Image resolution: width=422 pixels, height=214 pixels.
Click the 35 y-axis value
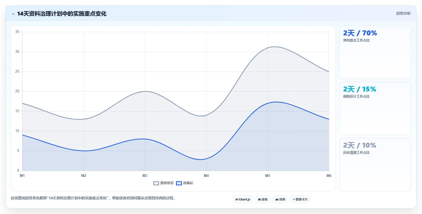tap(17, 32)
